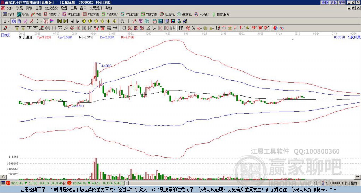The height and width of the screenshot is (193, 361).
Task: Click the yin-yang Taiji icon
Action: [x=275, y=28]
